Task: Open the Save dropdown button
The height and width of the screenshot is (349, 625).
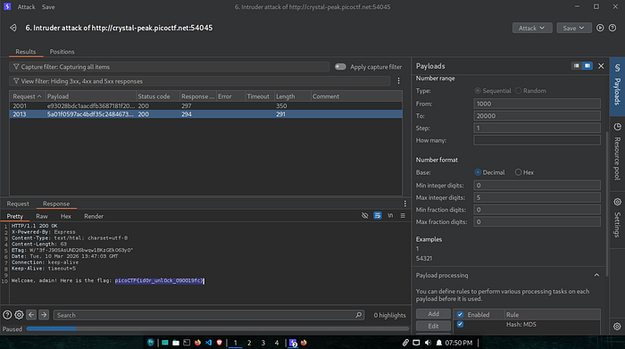Action: (574, 28)
